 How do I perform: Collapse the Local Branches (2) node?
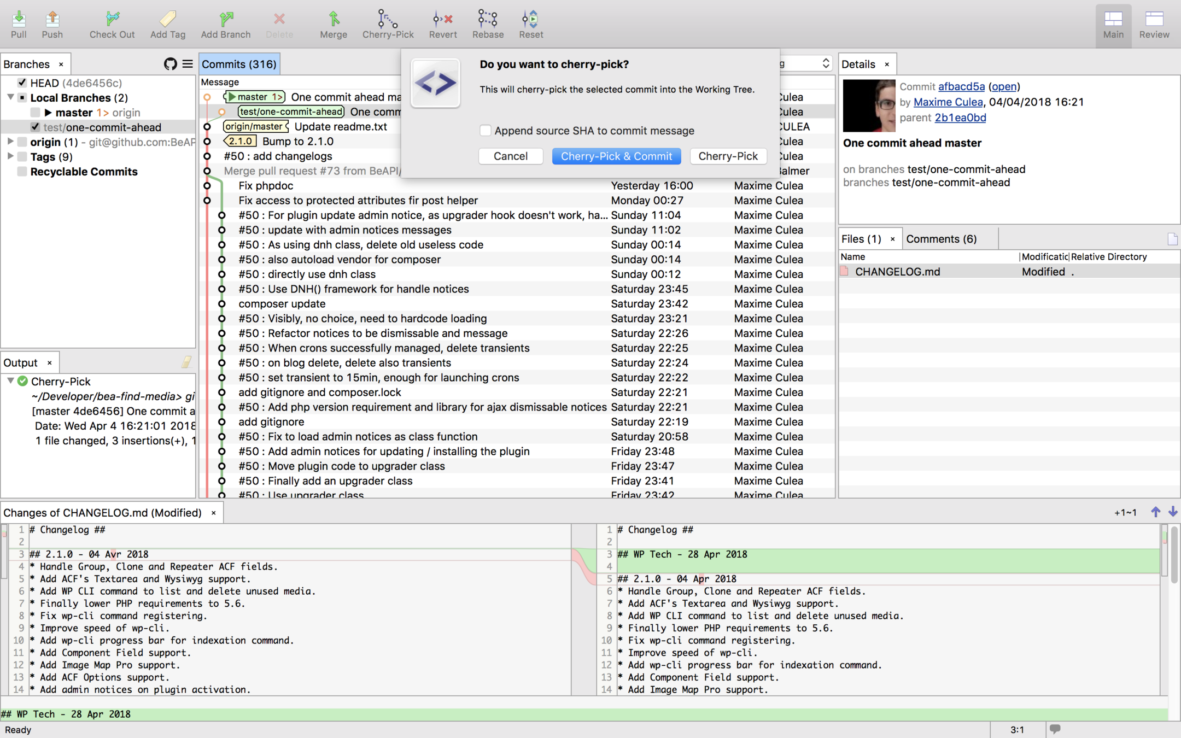[x=10, y=97]
